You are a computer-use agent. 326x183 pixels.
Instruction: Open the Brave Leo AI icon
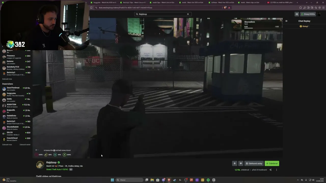pos(316,8)
